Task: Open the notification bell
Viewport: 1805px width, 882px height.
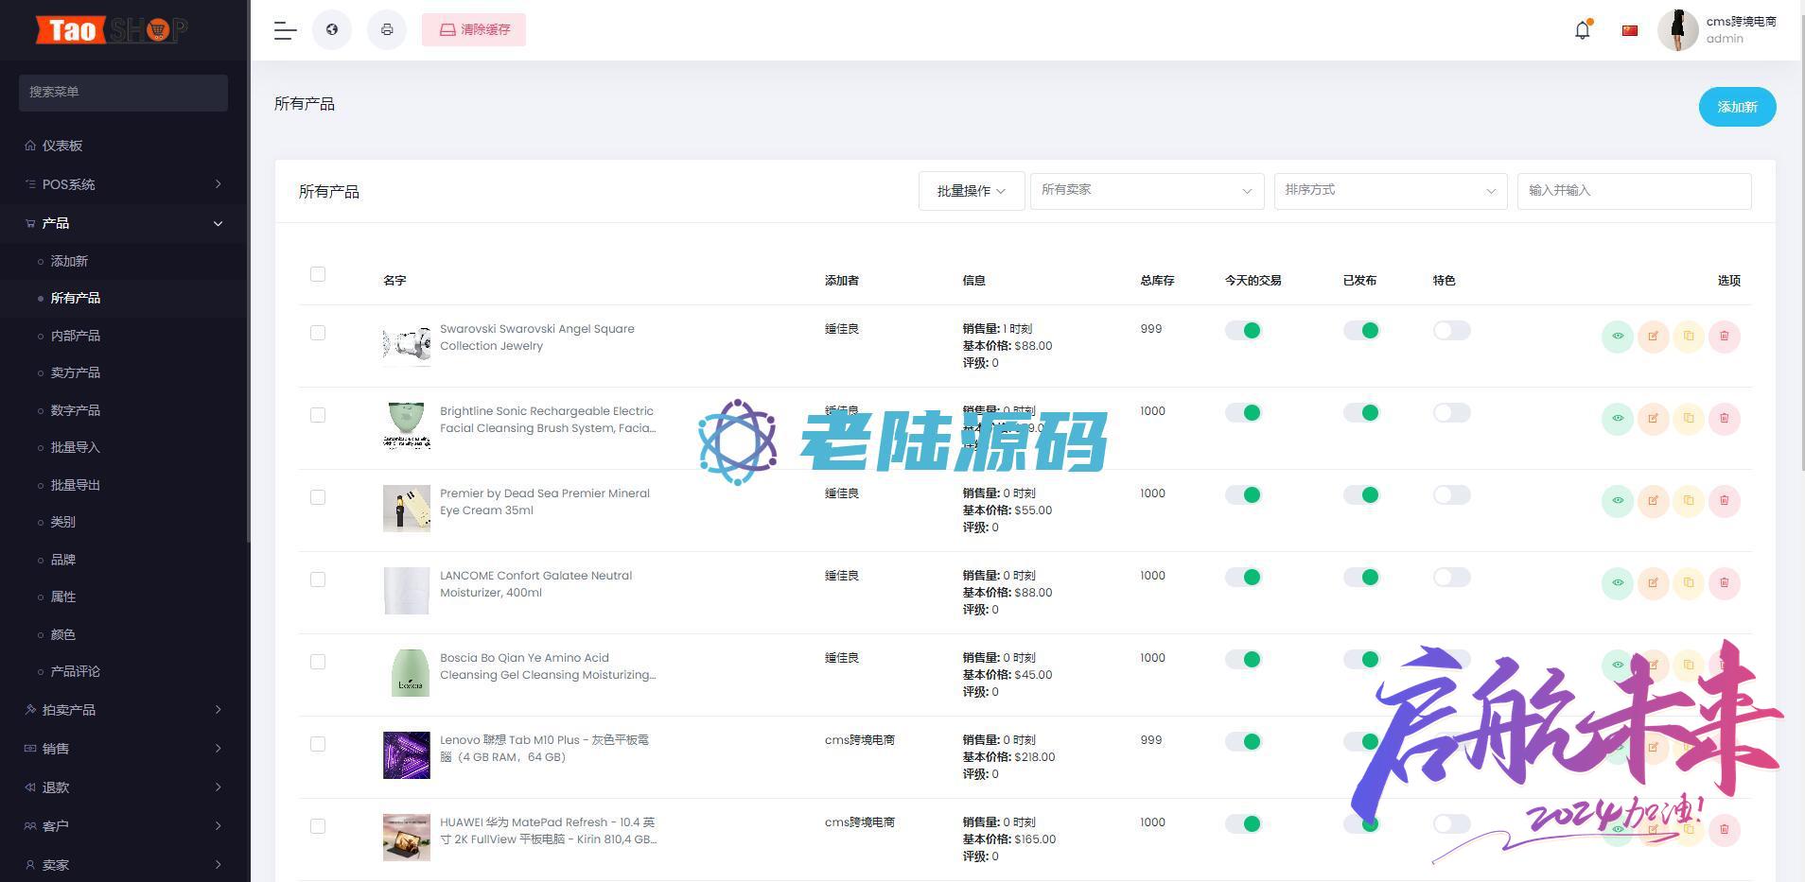Action: [x=1583, y=29]
